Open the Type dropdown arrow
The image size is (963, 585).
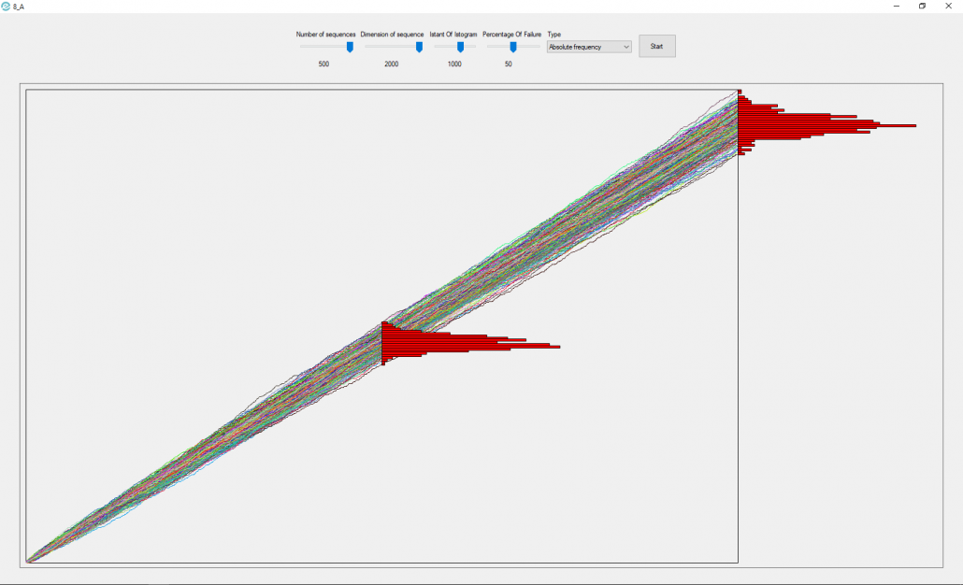(625, 47)
